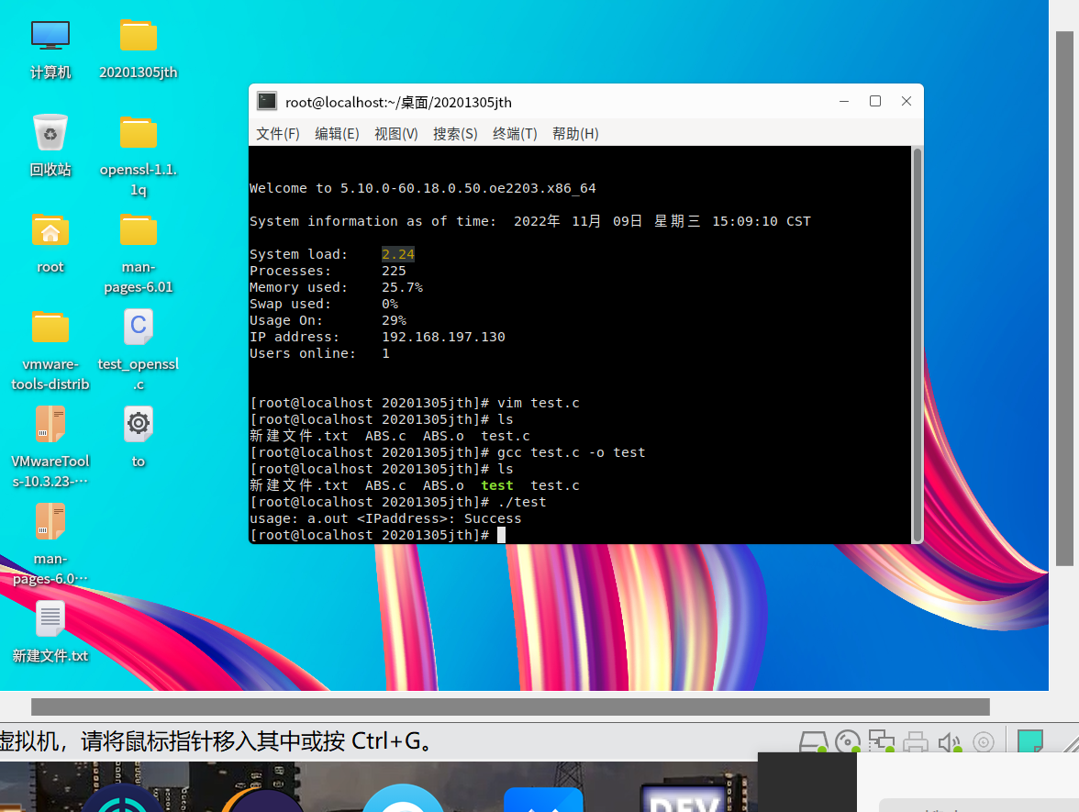Click the teal message log note icon
The height and width of the screenshot is (812, 1079).
point(1029,741)
